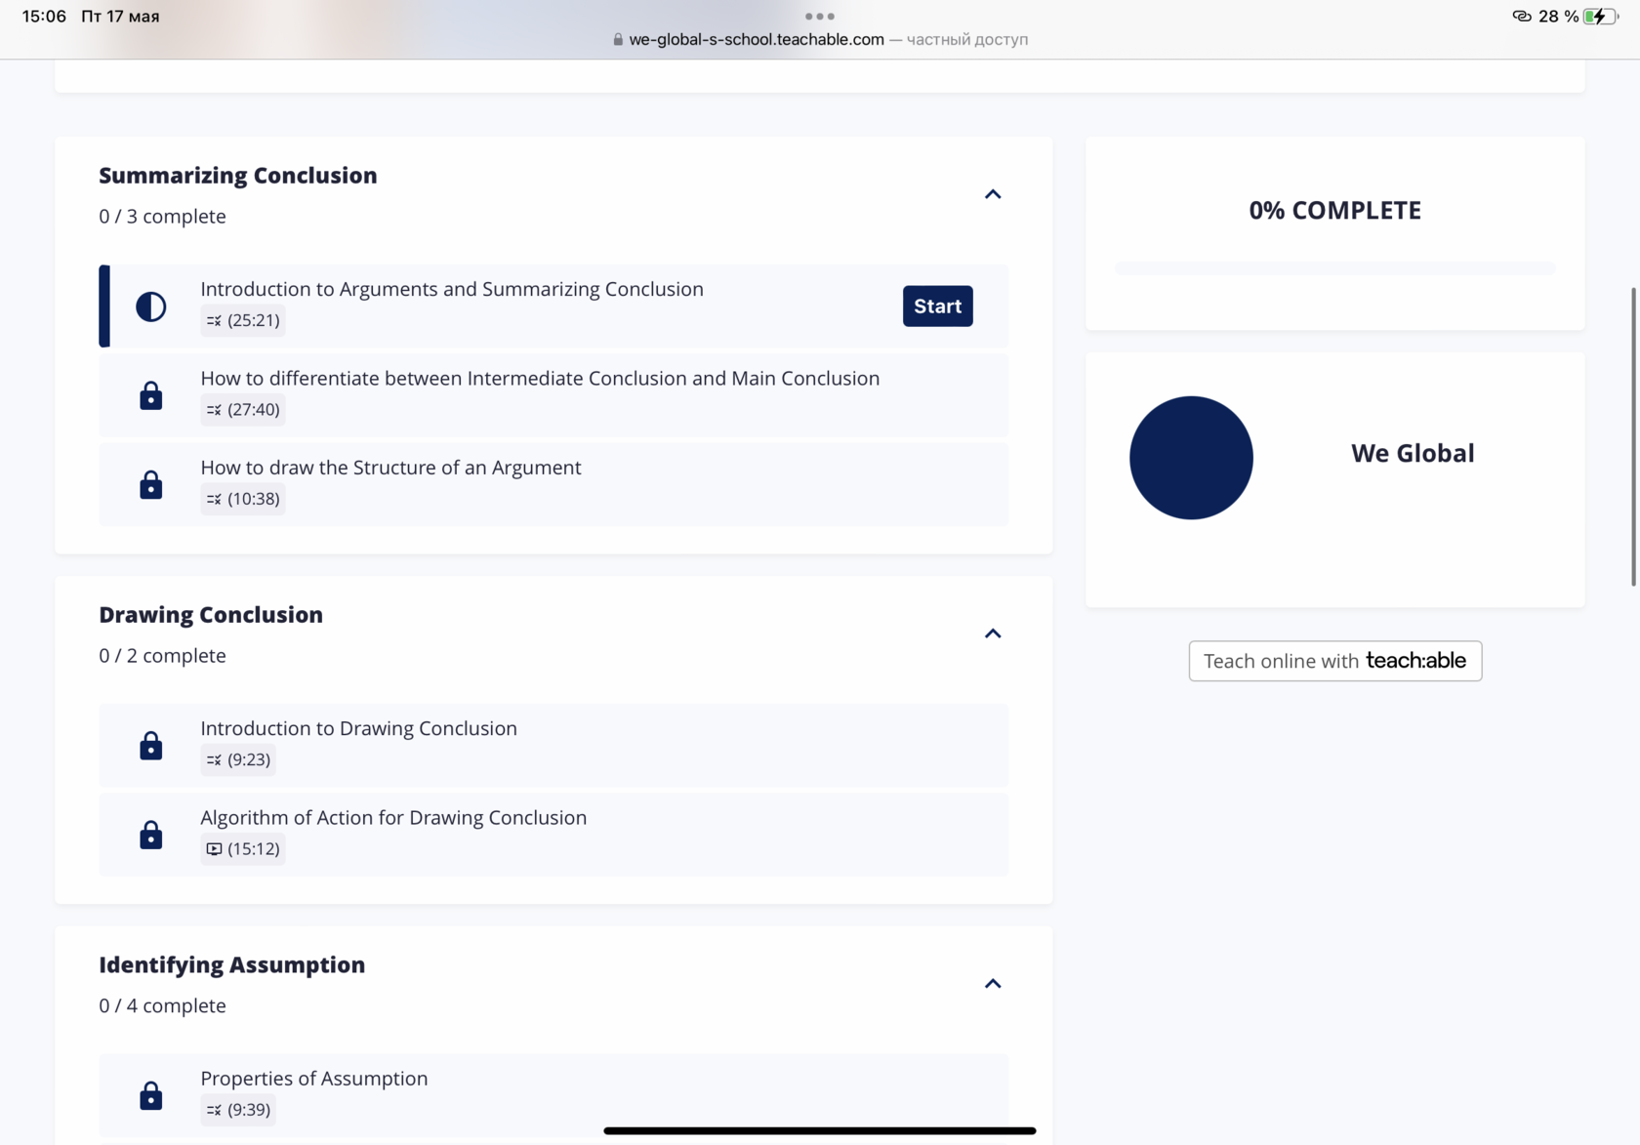Image resolution: width=1640 pixels, height=1145 pixels.
Task: Click the half-filled progress circle icon
Action: (x=150, y=307)
